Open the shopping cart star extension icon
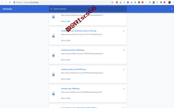 click(161, 2)
